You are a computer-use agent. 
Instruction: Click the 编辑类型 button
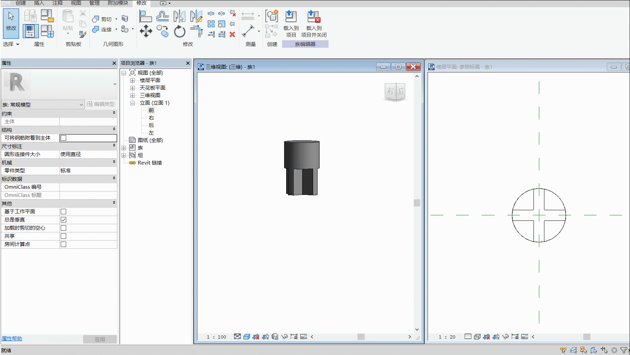tap(101, 104)
